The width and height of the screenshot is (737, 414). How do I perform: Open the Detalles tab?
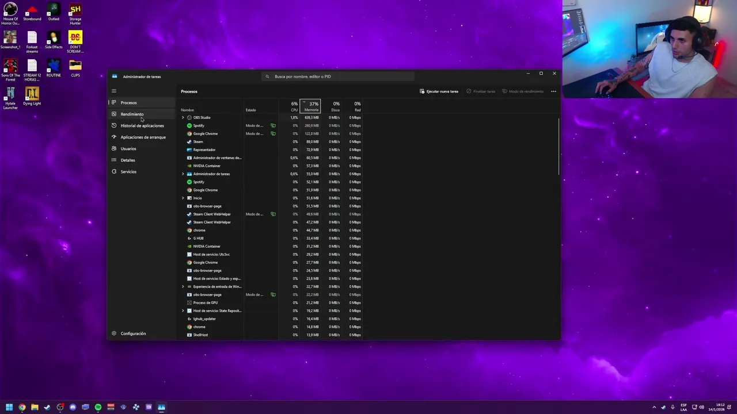coord(142,160)
